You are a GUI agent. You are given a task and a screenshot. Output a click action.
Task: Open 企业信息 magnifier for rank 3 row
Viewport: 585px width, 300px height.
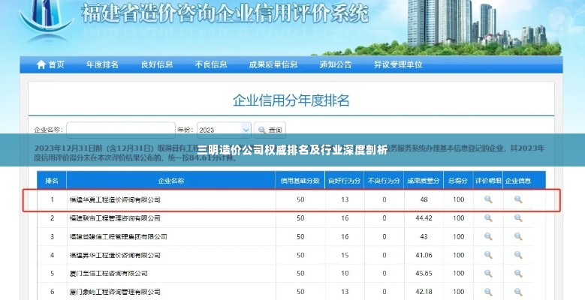518,236
